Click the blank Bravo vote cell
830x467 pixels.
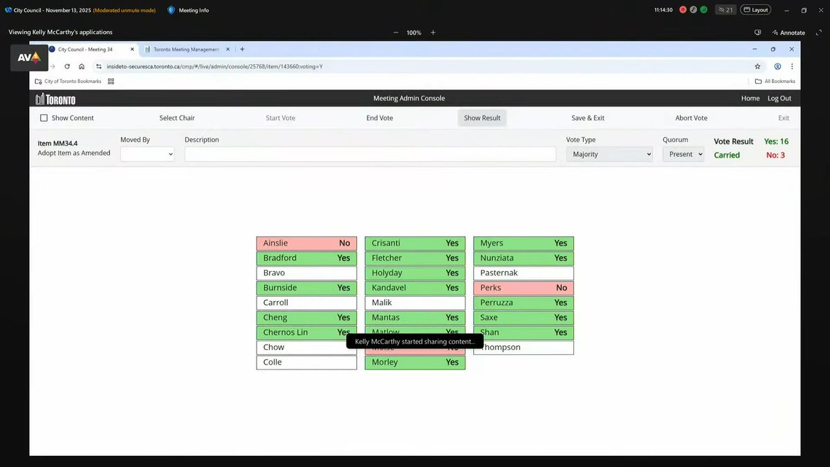click(306, 273)
